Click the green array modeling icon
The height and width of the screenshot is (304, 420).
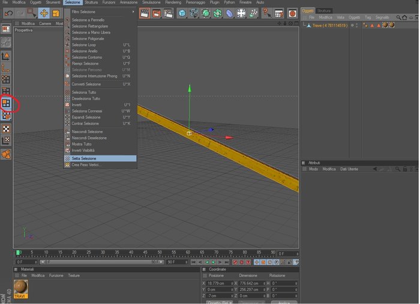[x=217, y=13]
